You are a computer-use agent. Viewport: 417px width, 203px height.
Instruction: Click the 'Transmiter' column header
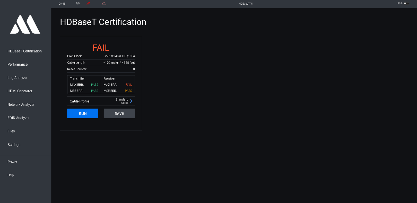pyautogui.click(x=77, y=78)
